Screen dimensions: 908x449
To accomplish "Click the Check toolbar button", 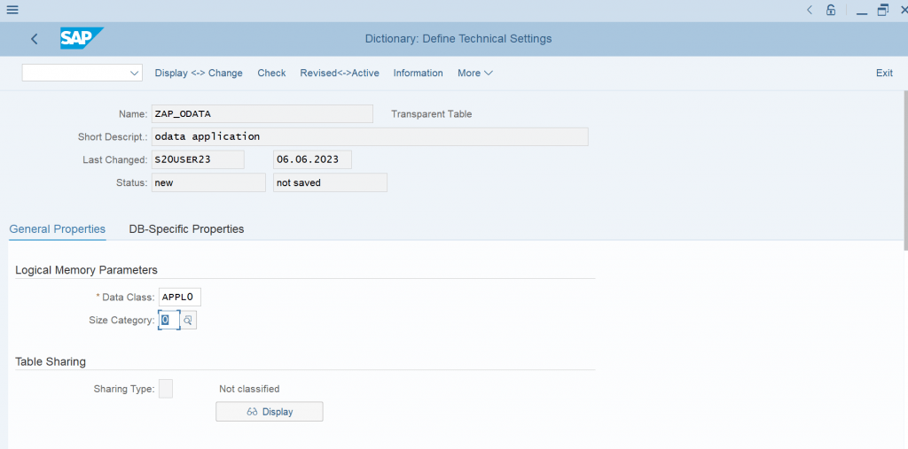I will [x=271, y=73].
